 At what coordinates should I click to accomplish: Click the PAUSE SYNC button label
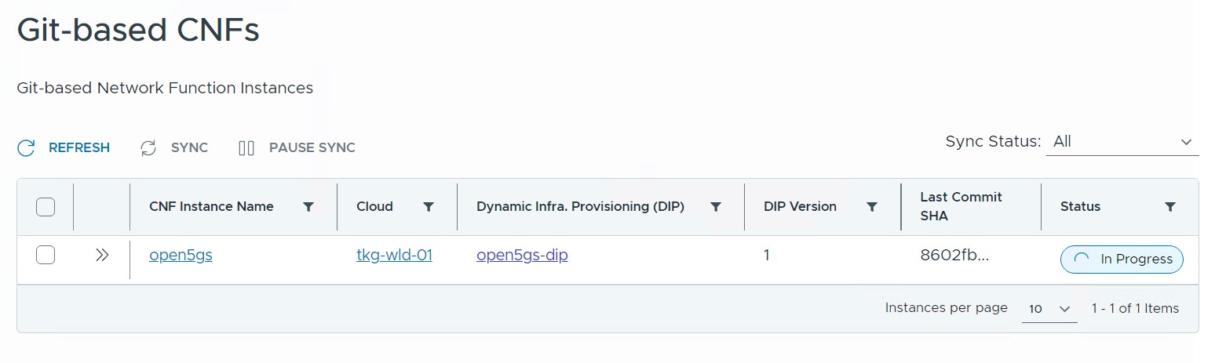click(312, 148)
